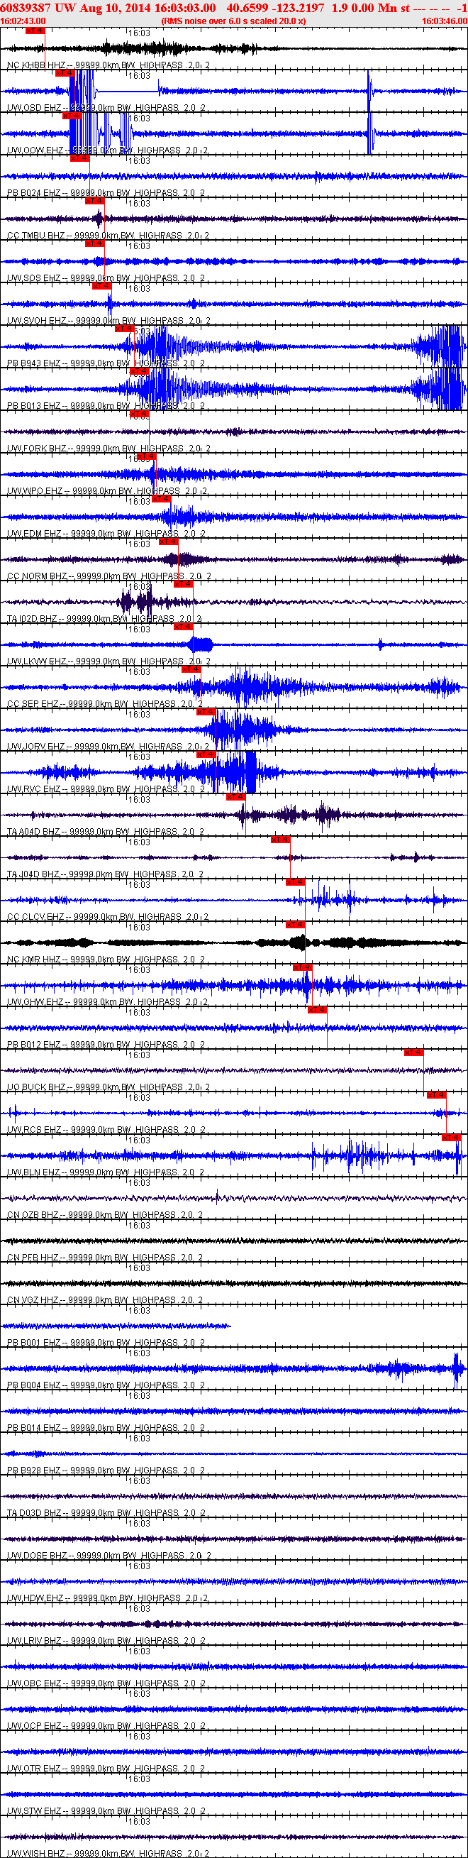Image resolution: width=468 pixels, height=1858 pixels.
Task: Click the pick marker on the UW BLN trace
Action: 452,1137
